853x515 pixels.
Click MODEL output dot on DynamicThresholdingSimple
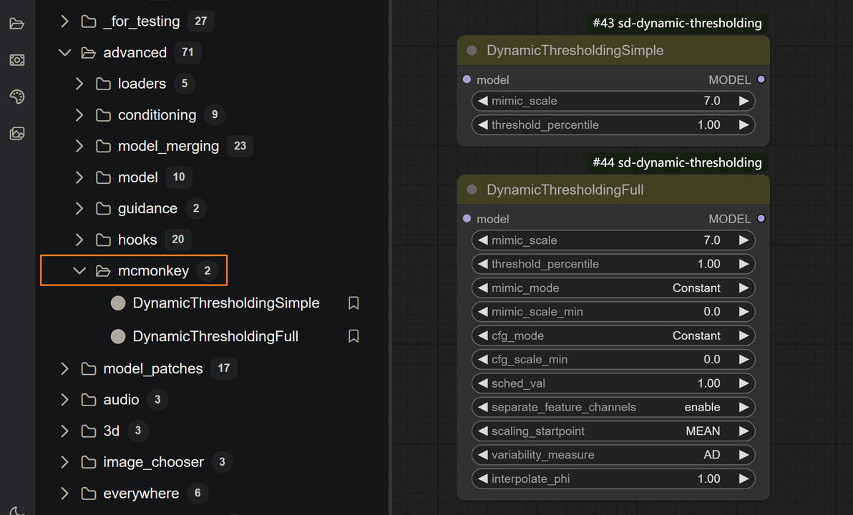[761, 79]
